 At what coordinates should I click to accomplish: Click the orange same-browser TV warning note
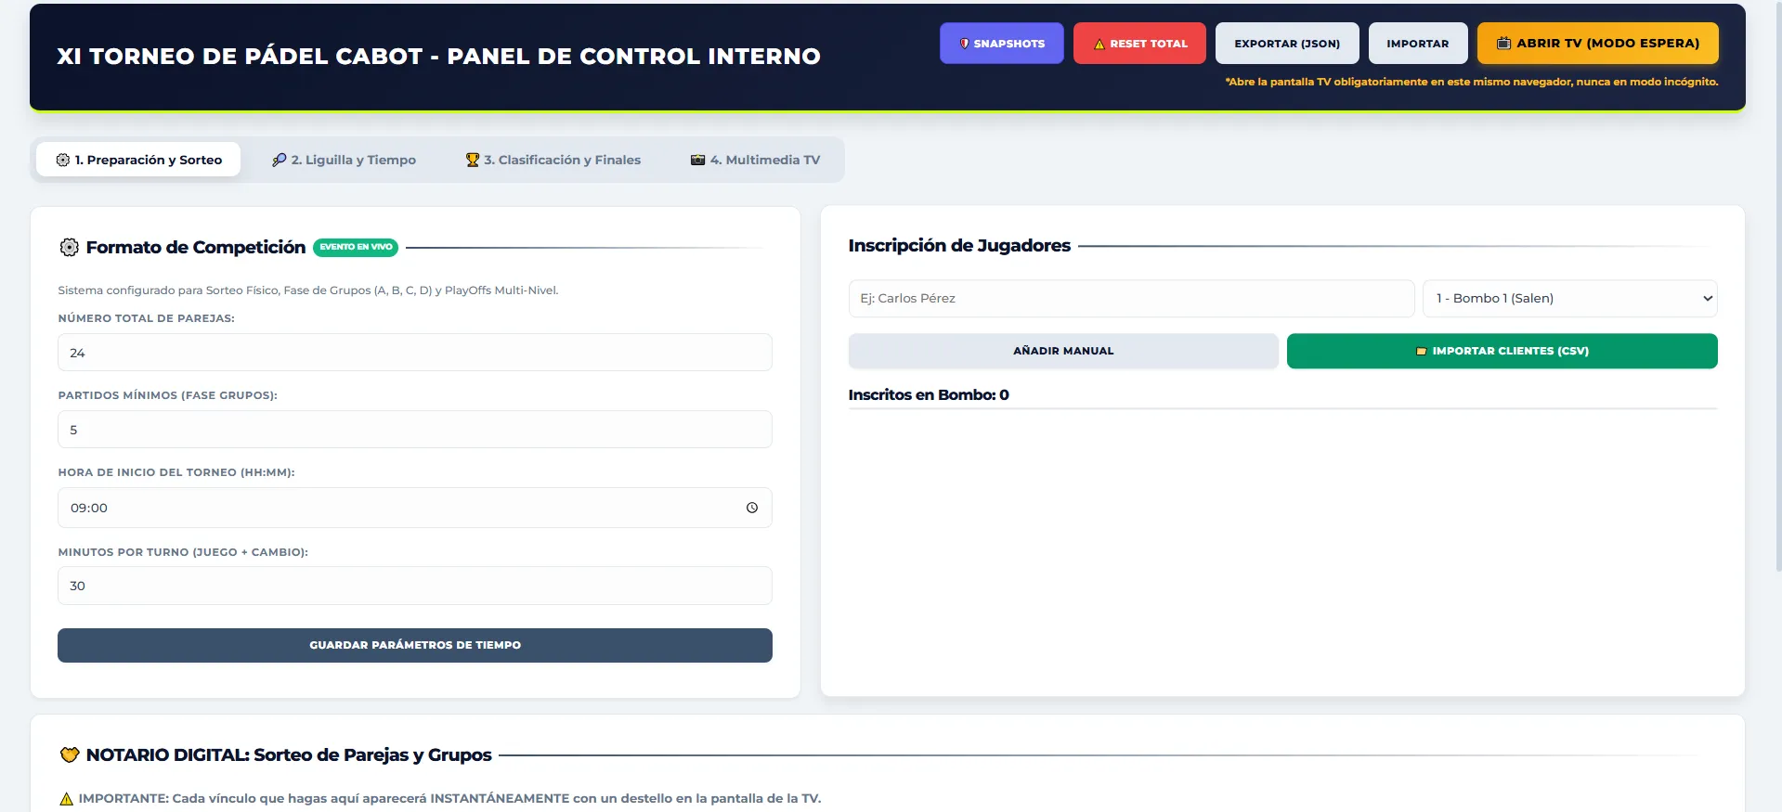pyautogui.click(x=1472, y=82)
